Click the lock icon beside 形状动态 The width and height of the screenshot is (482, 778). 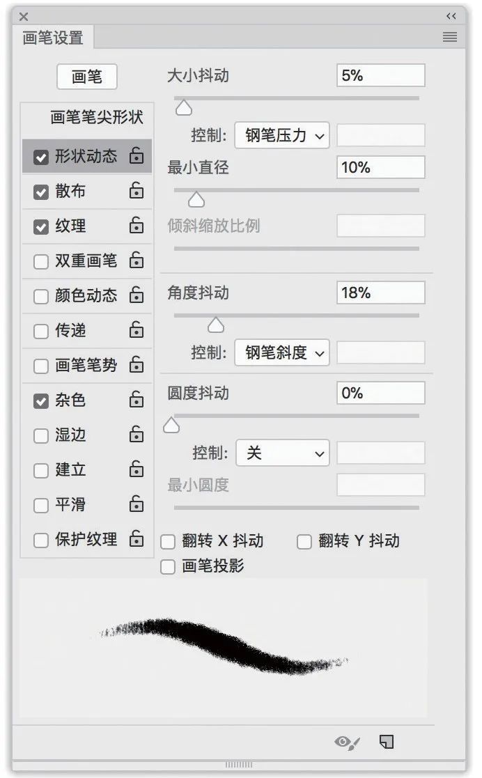point(137,155)
